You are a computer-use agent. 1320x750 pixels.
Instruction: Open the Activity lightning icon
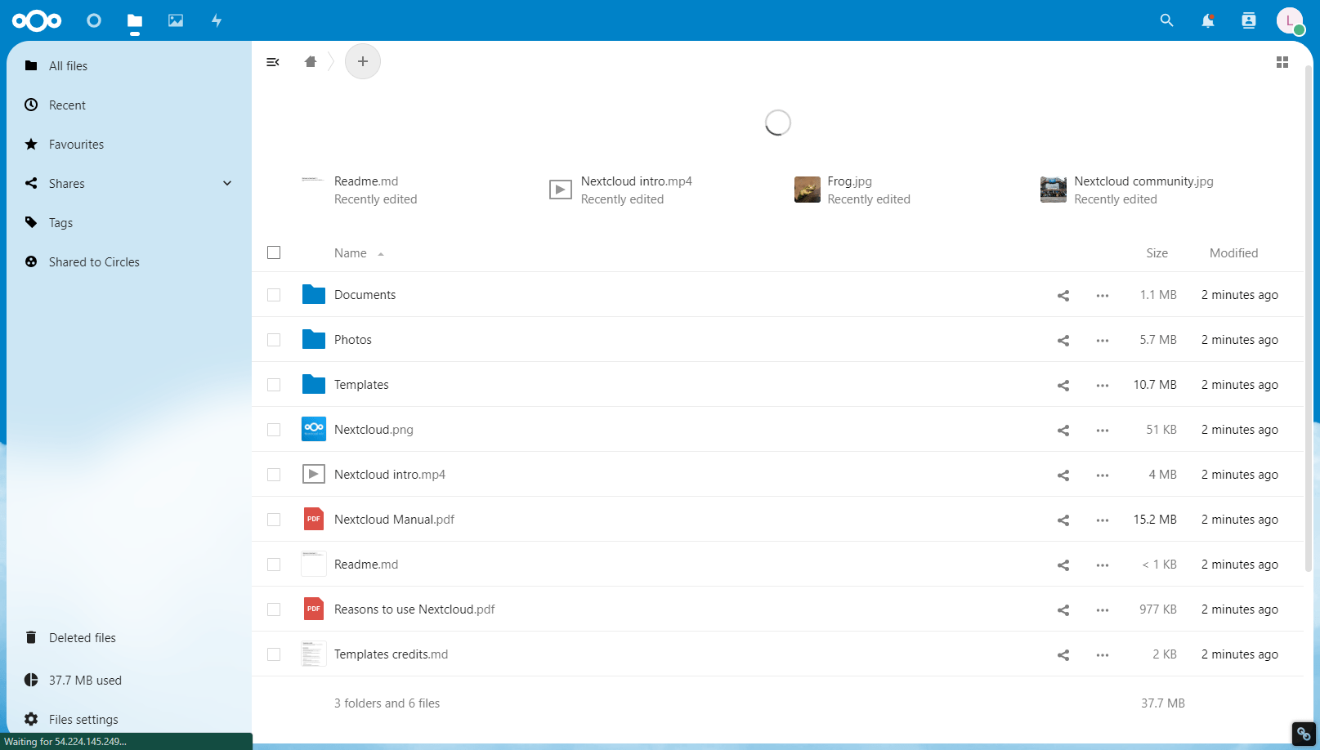[217, 20]
